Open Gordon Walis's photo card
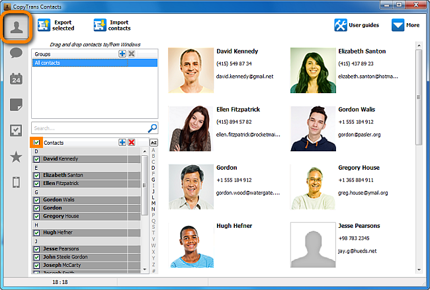 [313, 129]
